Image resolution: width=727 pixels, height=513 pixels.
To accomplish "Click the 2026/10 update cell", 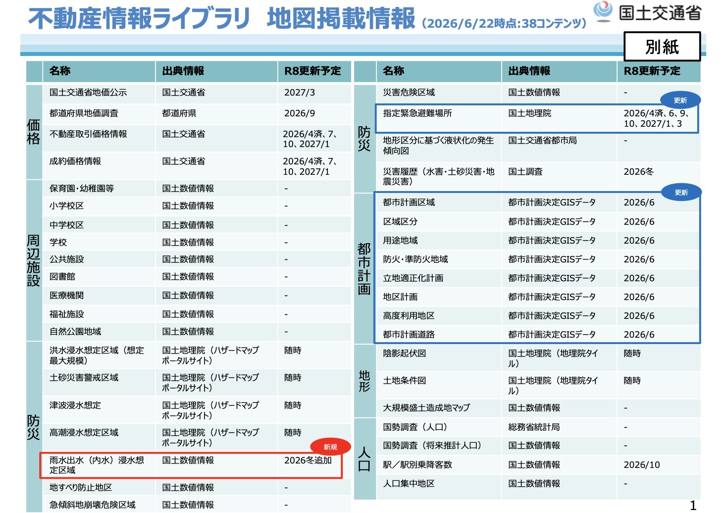I will (x=642, y=465).
